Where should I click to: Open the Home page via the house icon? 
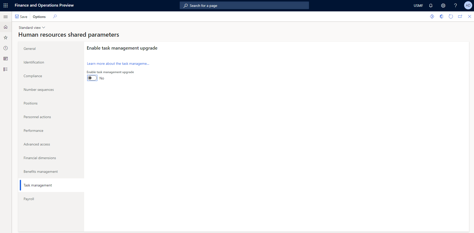(x=6, y=27)
